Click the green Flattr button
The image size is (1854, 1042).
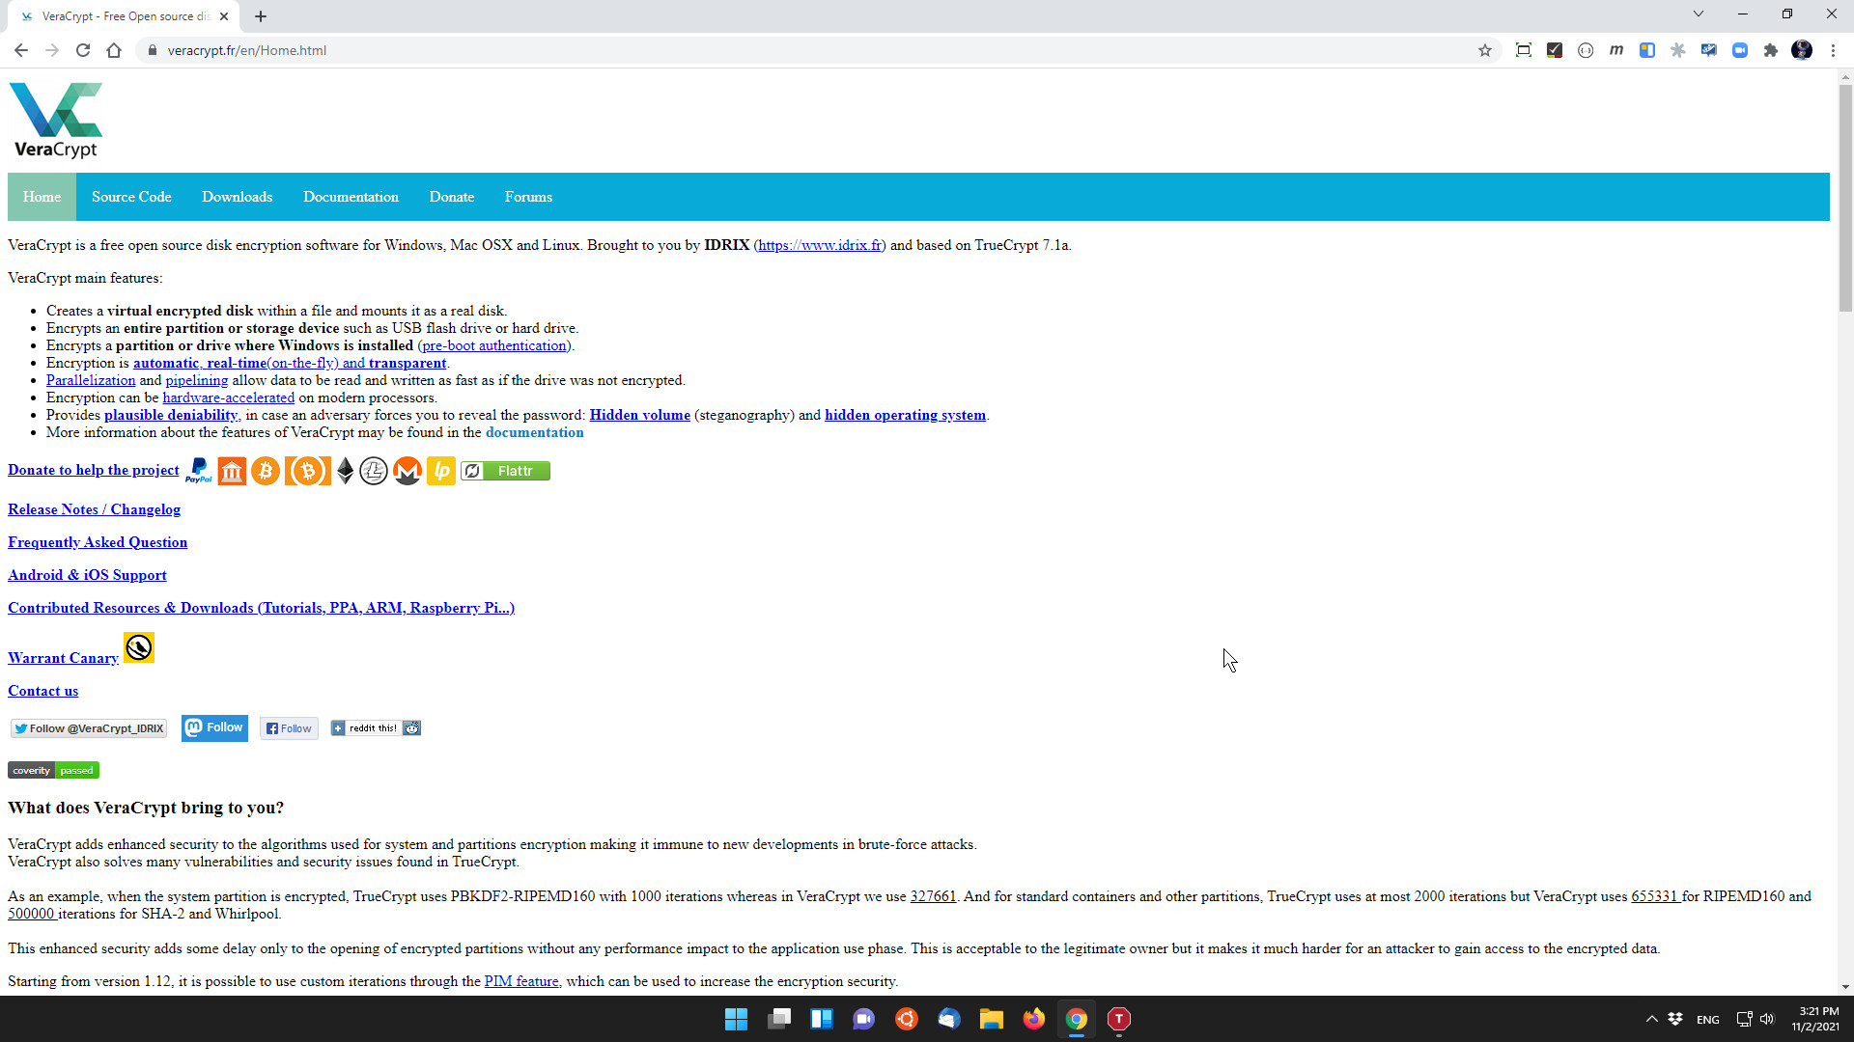pyautogui.click(x=505, y=471)
